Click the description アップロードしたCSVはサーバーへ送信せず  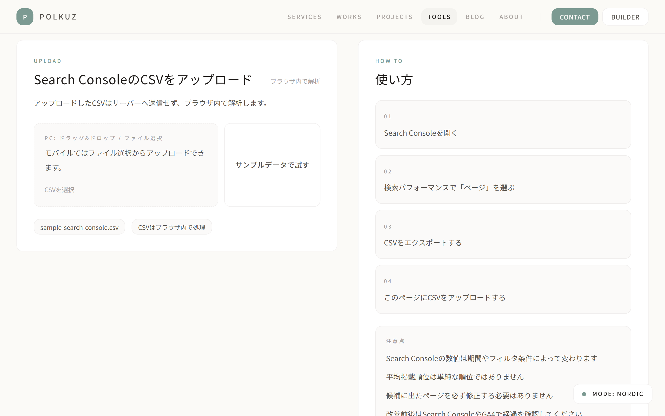click(x=151, y=103)
